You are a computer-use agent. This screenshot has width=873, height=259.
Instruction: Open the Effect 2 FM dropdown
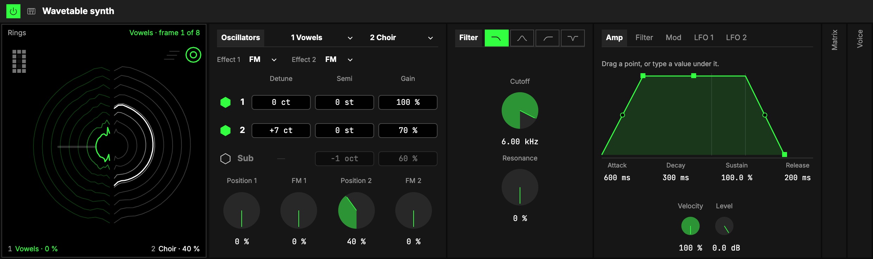pos(339,59)
